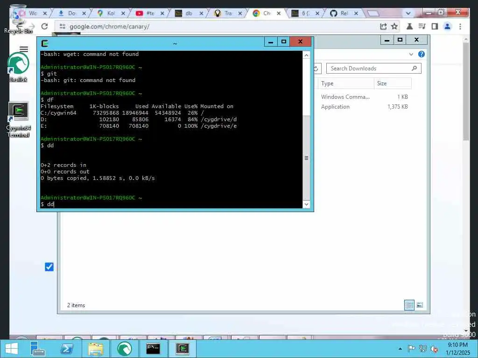Open File Explorer from the taskbar
This screenshot has height=358, width=478.
pos(95,349)
